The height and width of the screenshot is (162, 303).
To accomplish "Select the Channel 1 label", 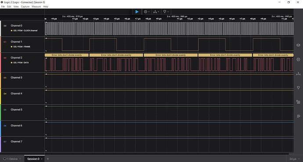I will [x=16, y=42].
